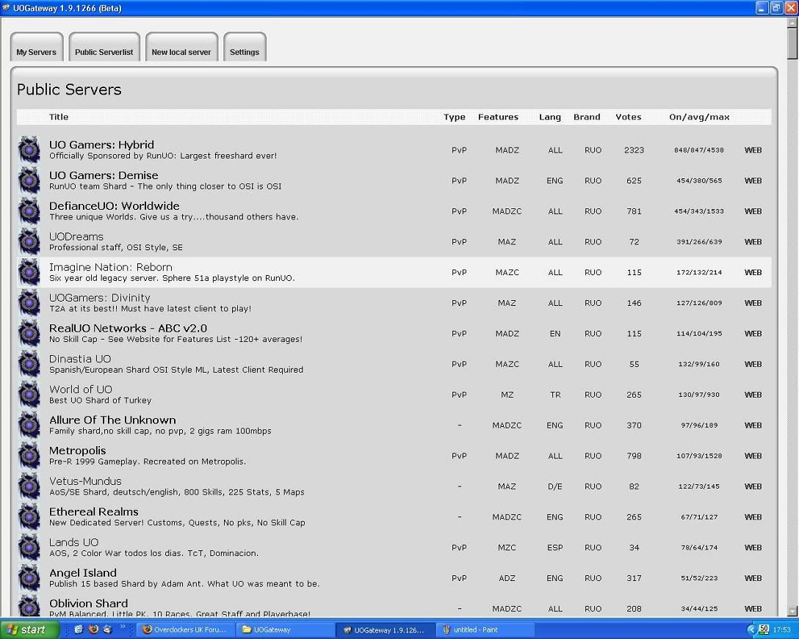Open the WEB link for RealUO Networks
The image size is (799, 639).
(753, 334)
